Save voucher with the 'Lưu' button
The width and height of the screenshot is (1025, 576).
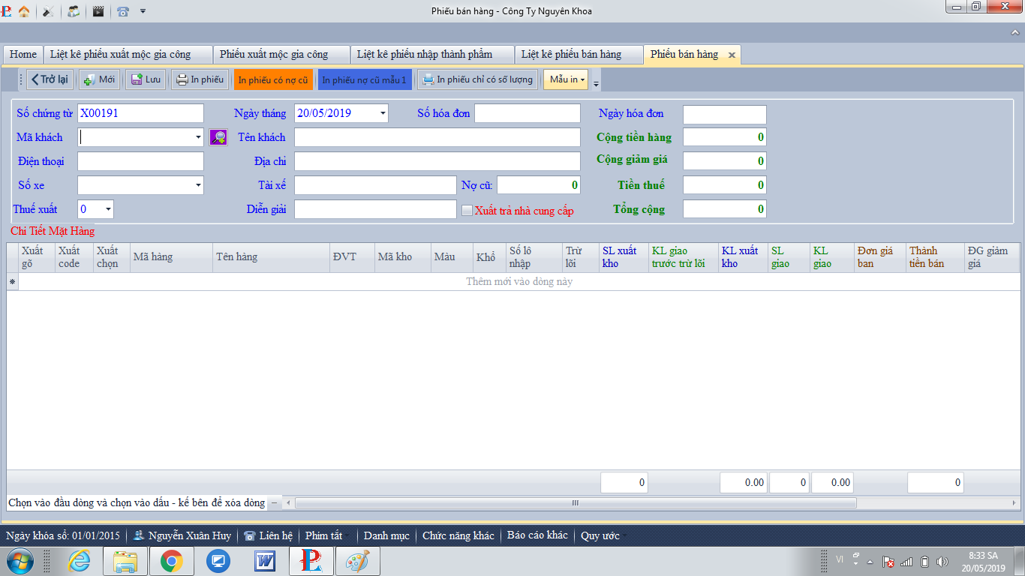146,79
